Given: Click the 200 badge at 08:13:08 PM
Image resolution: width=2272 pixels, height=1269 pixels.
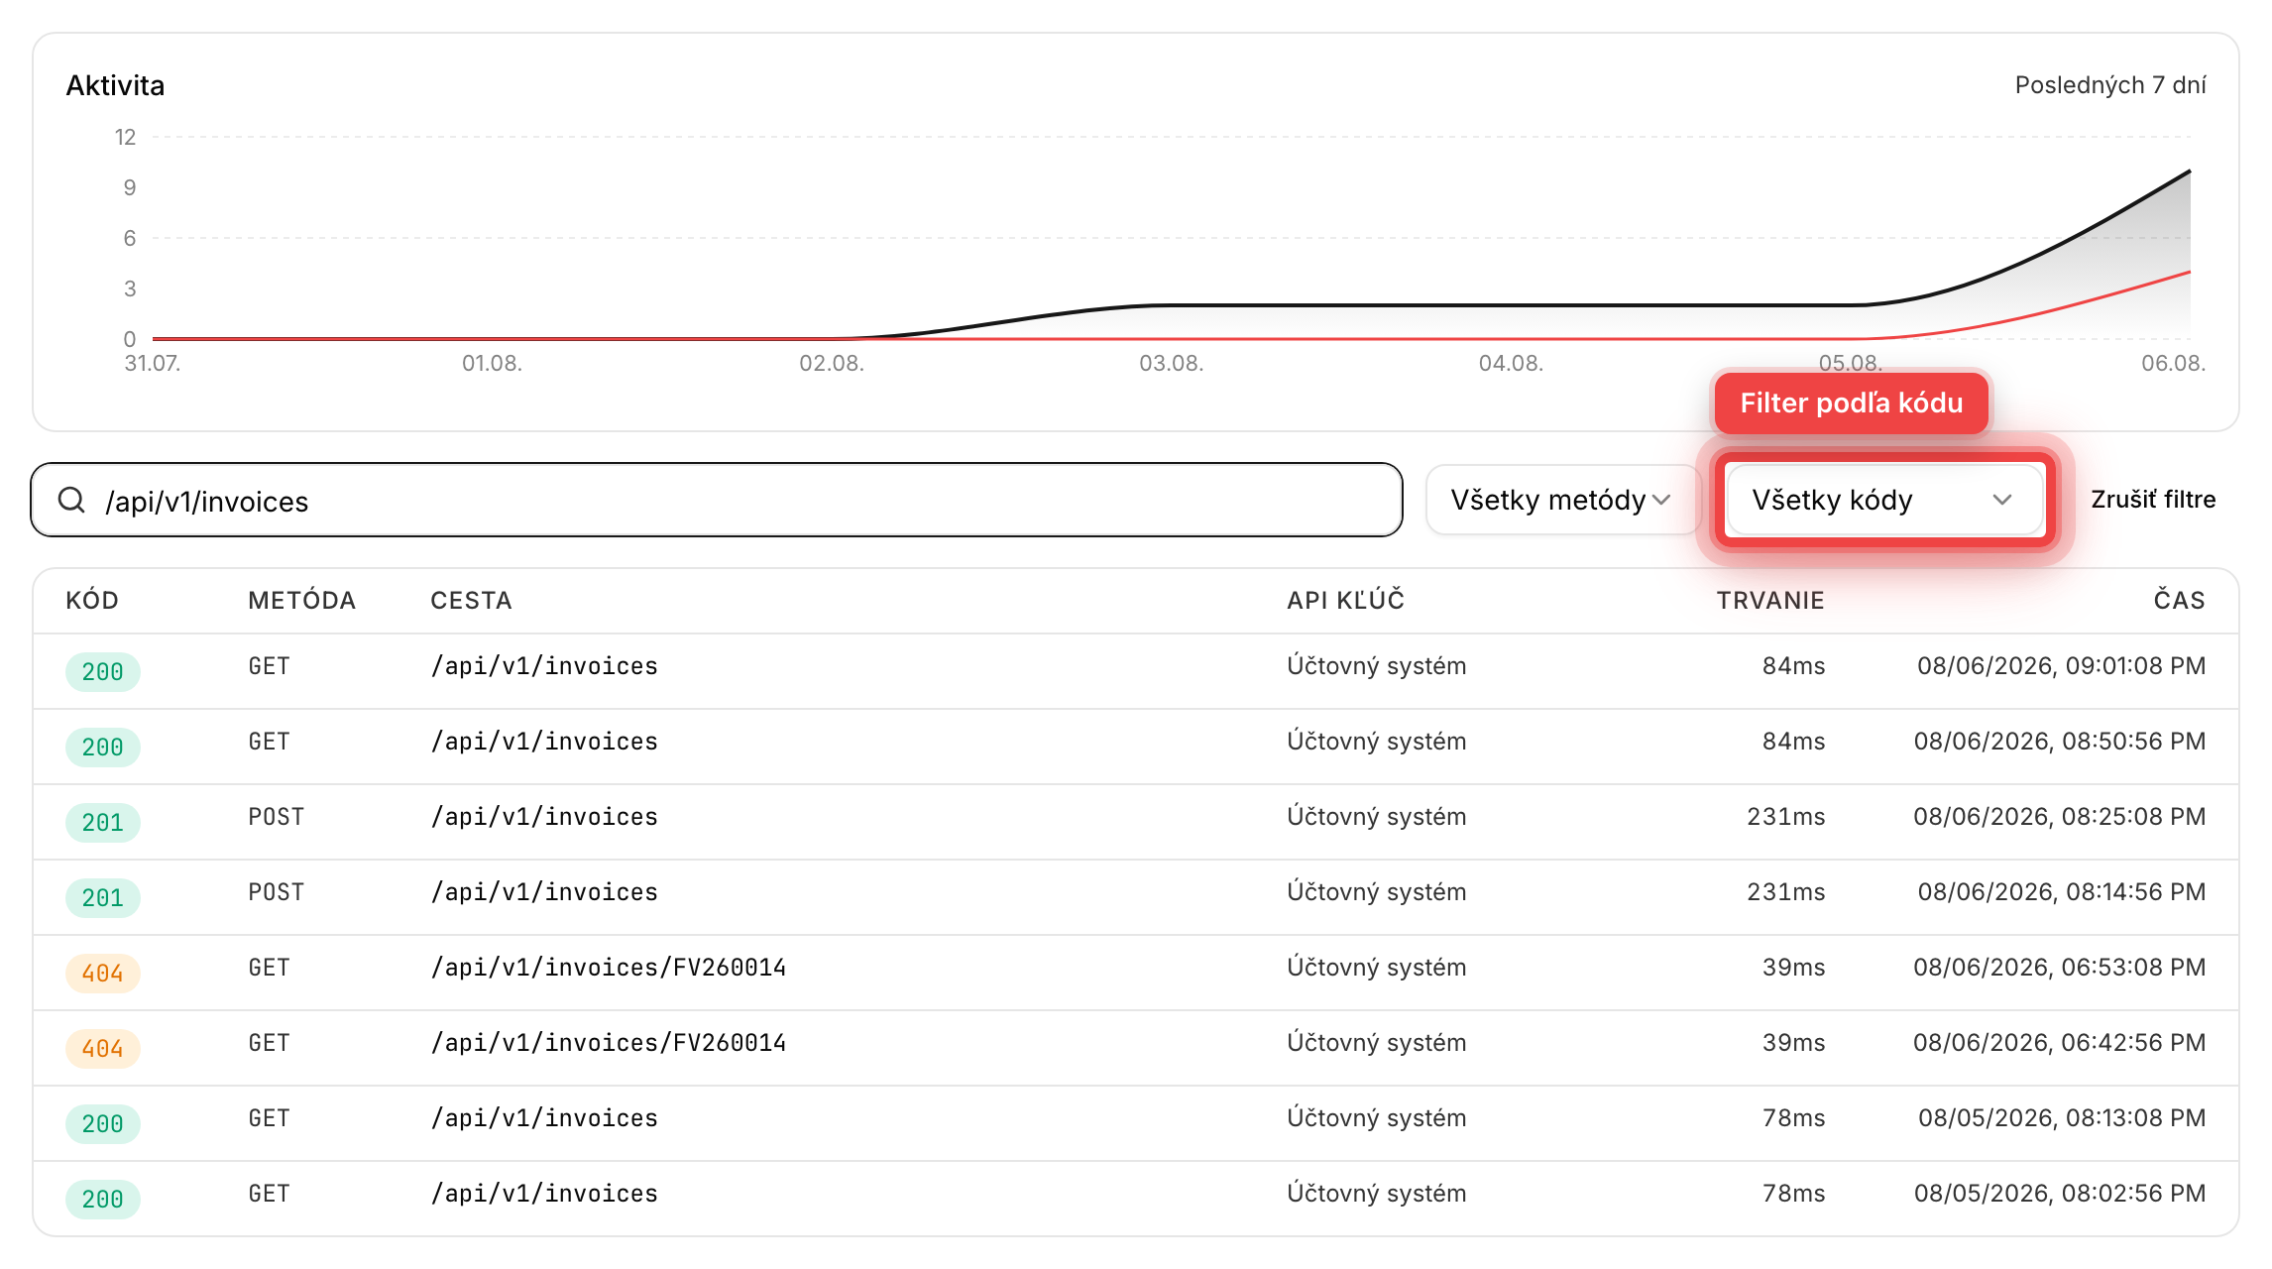Looking at the screenshot, I should (103, 1124).
